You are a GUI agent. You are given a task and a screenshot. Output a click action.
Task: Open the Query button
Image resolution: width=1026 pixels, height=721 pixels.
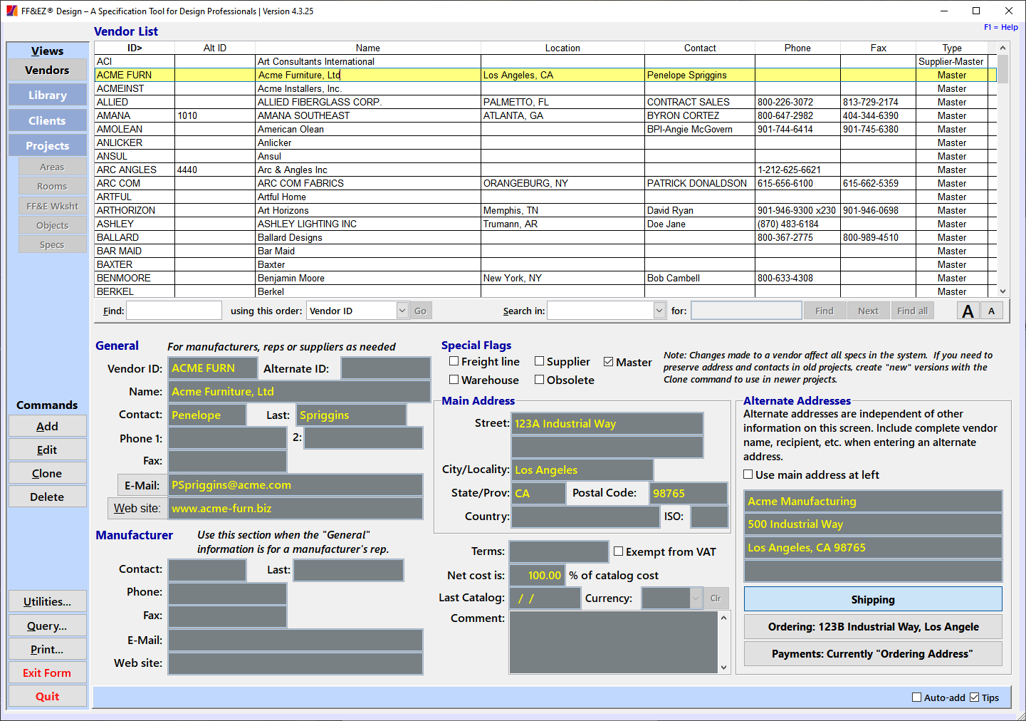click(47, 626)
